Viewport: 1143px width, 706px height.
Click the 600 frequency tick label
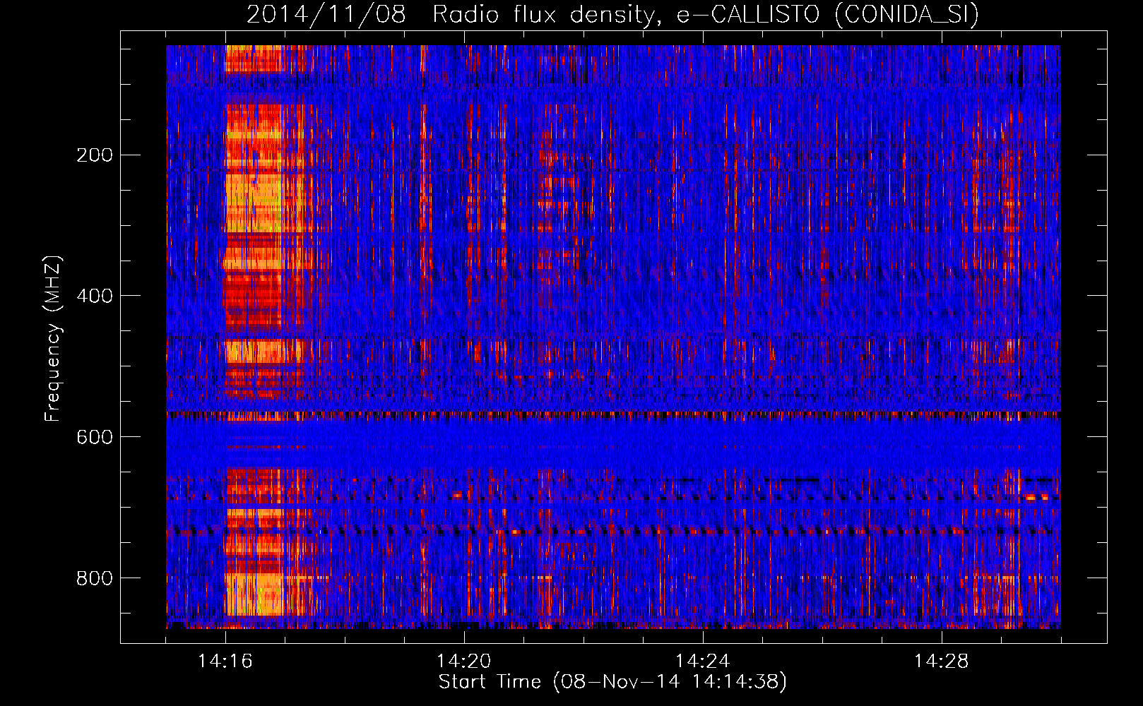(95, 437)
